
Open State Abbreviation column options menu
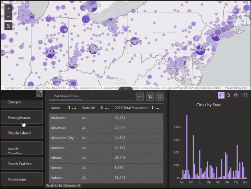(x=107, y=108)
